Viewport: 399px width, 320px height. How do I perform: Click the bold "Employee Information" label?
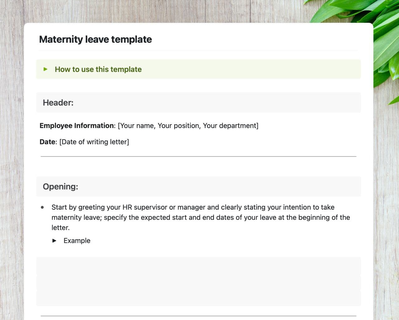76,126
